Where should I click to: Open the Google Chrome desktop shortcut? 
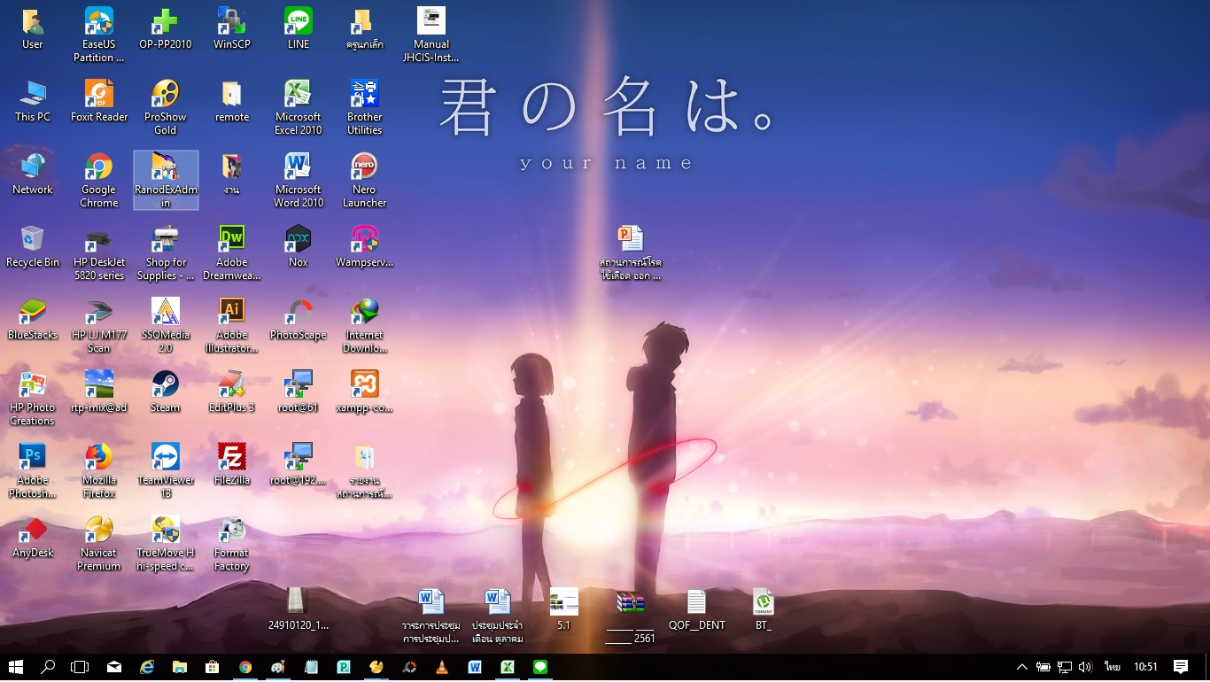pyautogui.click(x=98, y=180)
